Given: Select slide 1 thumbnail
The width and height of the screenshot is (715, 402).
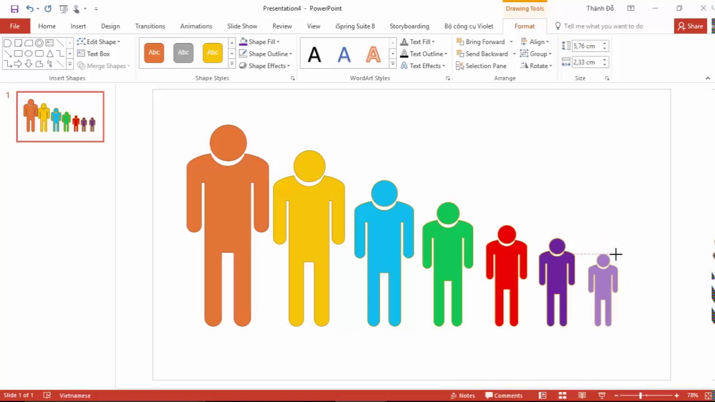Looking at the screenshot, I should [60, 117].
